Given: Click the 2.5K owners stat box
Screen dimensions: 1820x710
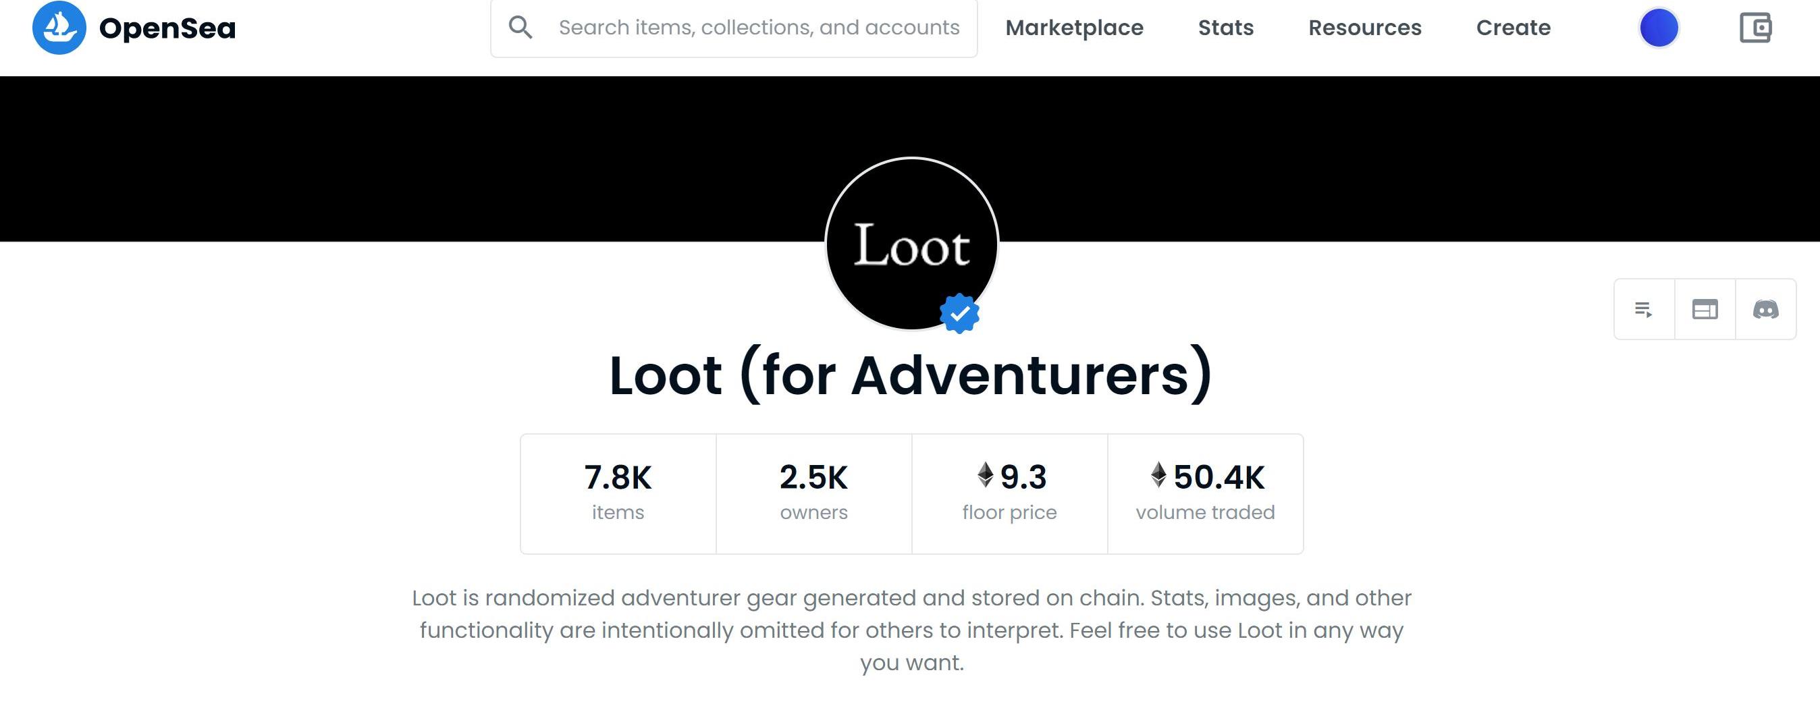Looking at the screenshot, I should 814,493.
